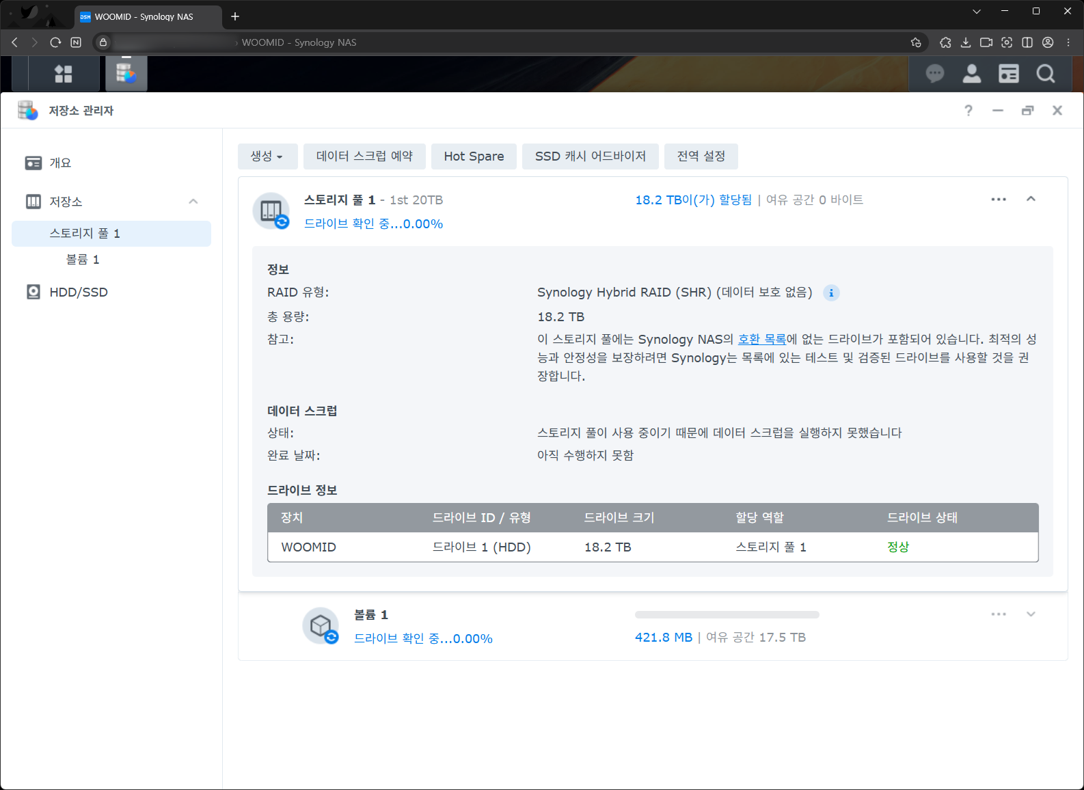Image resolution: width=1084 pixels, height=790 pixels.
Task: Open the browser profile account icon
Action: pos(1048,42)
